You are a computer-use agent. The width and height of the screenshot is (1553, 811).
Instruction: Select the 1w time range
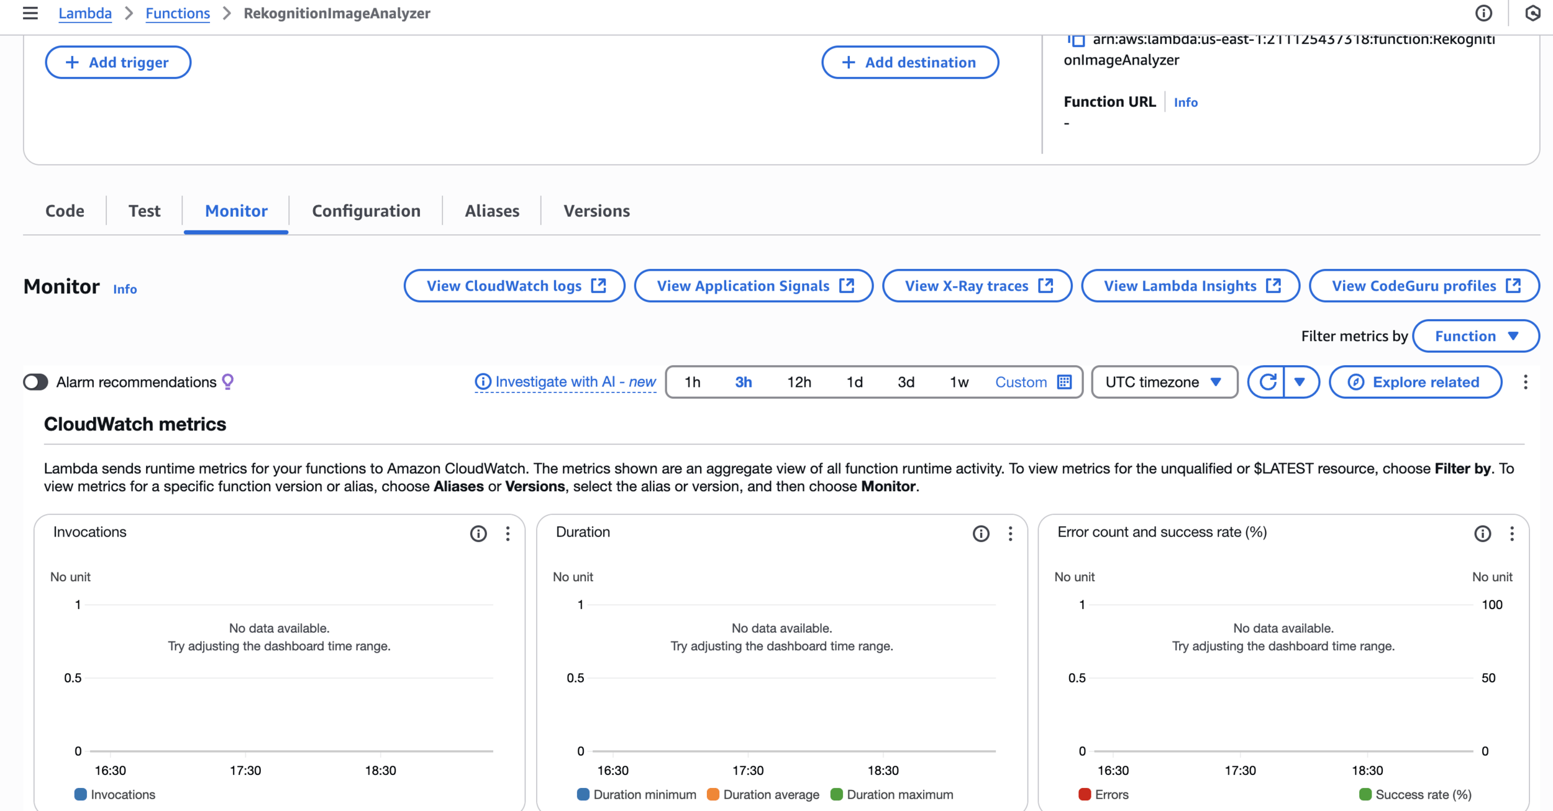tap(959, 382)
